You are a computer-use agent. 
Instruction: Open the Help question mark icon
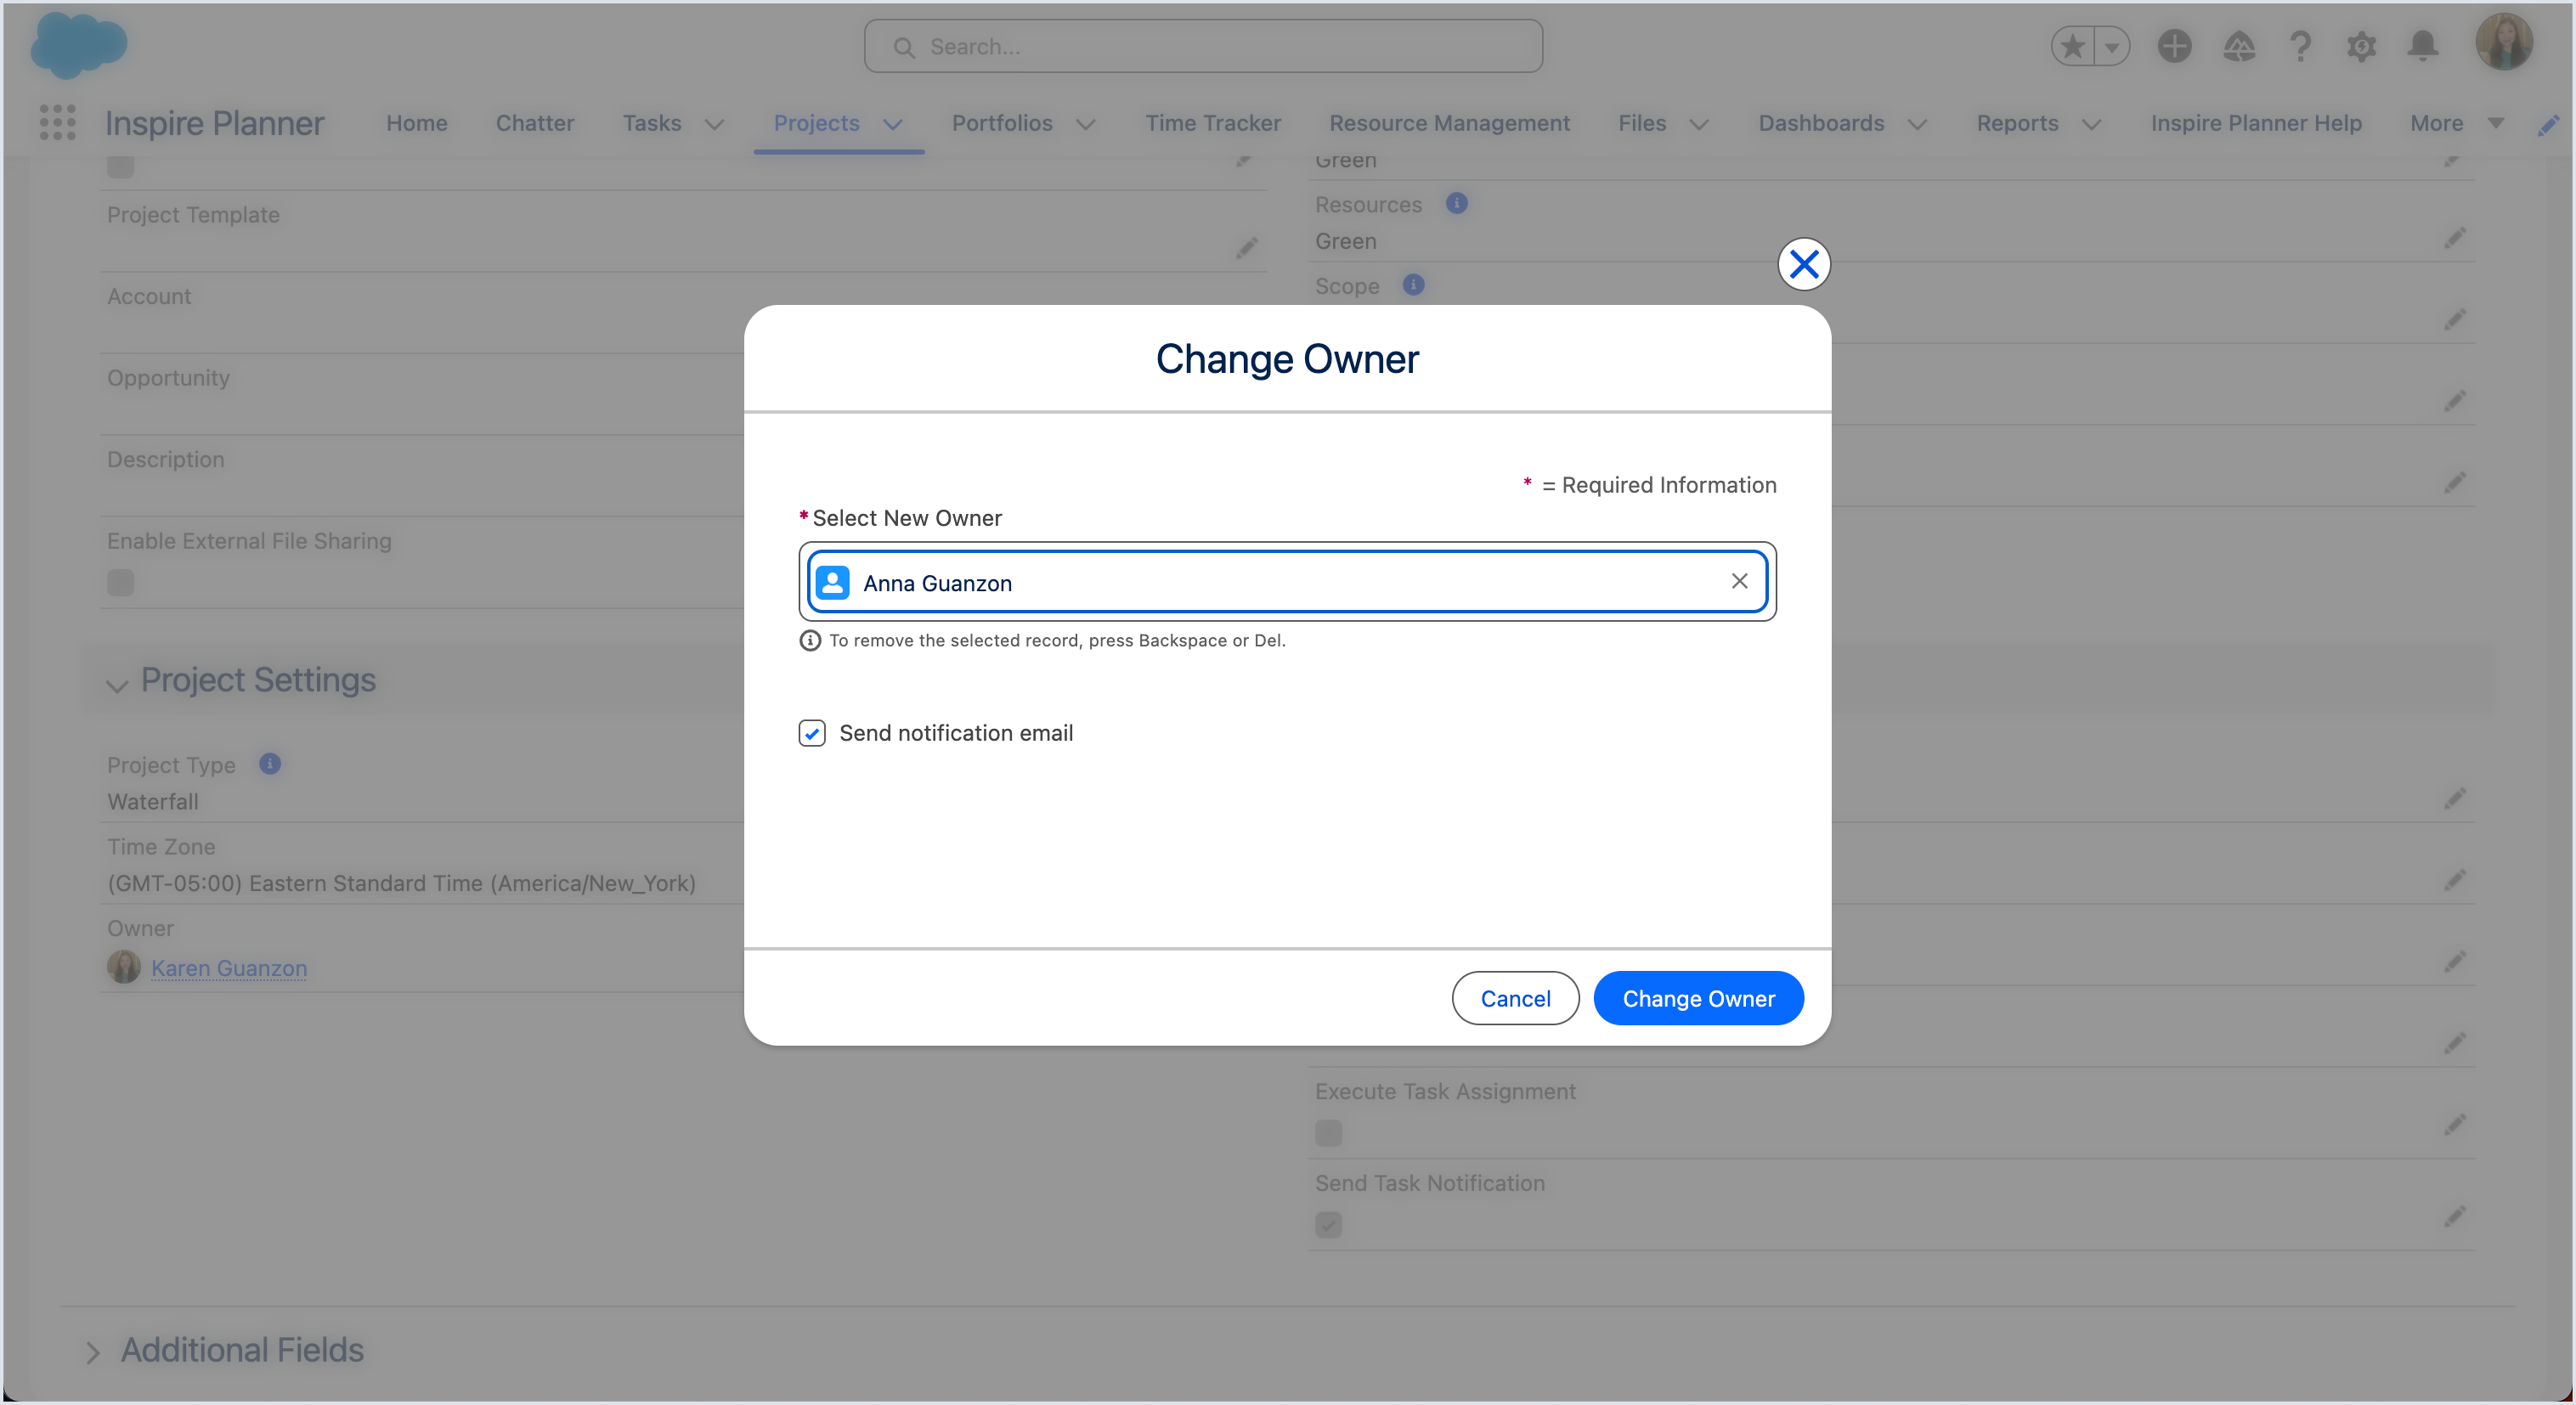(x=2300, y=46)
